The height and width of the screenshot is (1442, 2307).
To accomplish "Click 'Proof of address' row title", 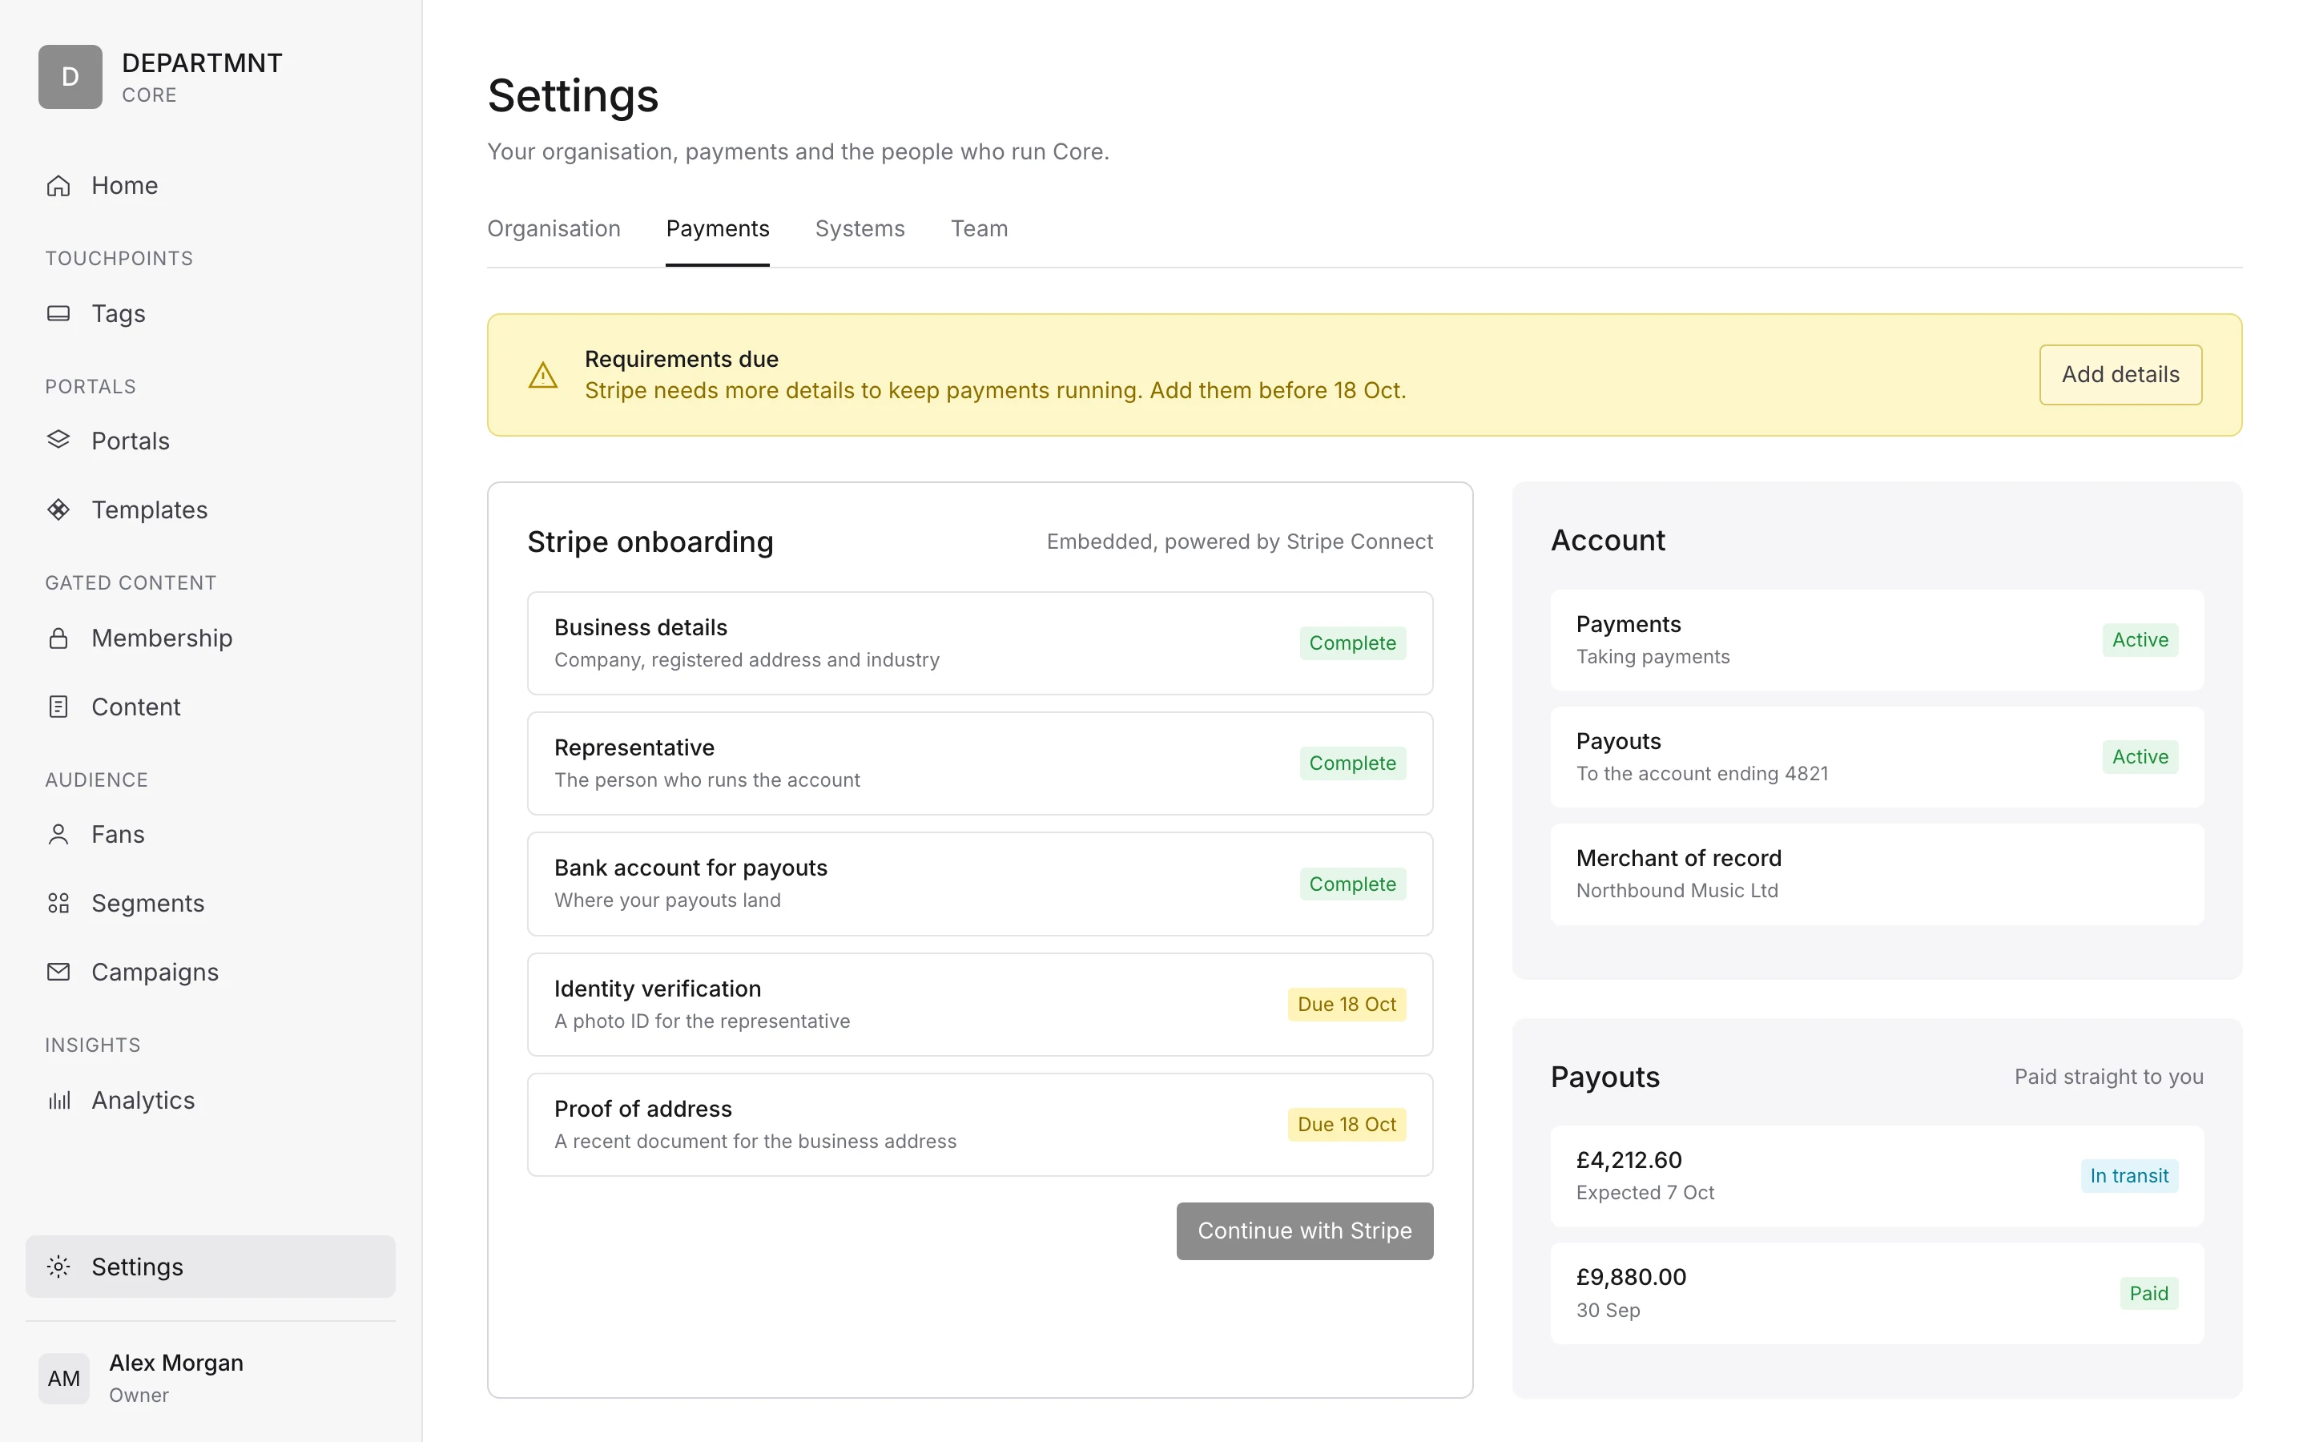I will pos(642,1110).
